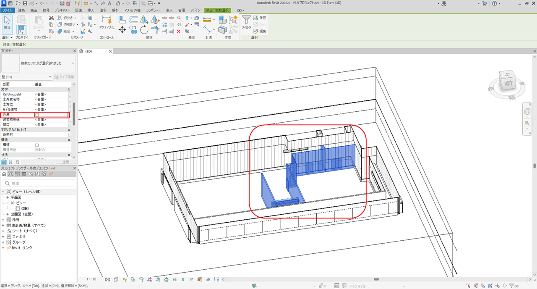Click the crop view icon in view control bar
The height and width of the screenshot is (289, 537).
[150, 279]
